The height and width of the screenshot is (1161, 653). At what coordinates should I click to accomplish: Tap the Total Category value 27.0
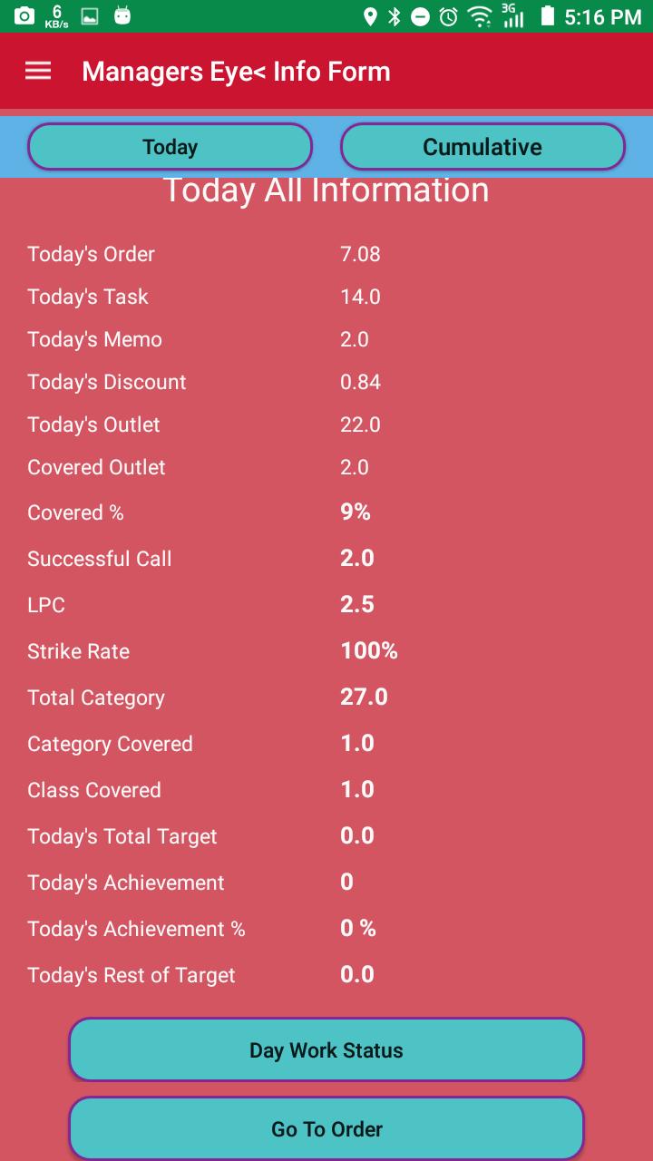click(x=364, y=697)
